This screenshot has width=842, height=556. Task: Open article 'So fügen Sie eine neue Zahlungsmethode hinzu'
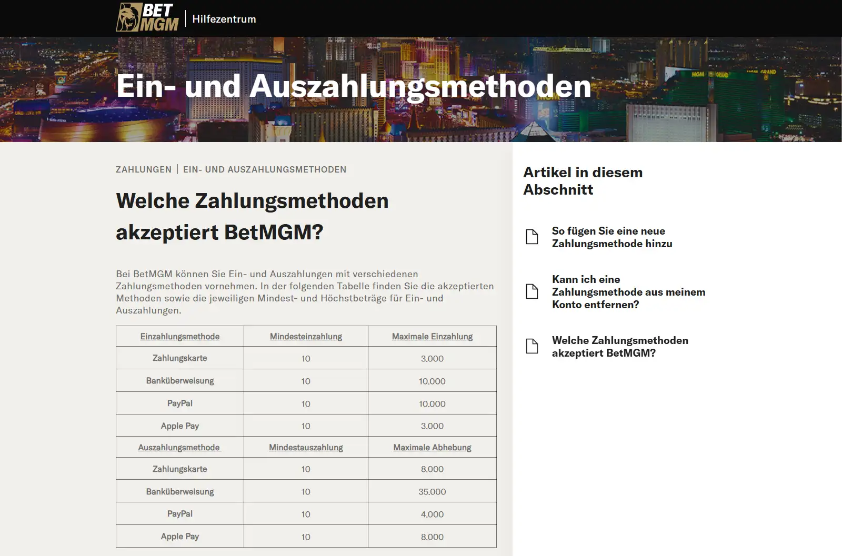pyautogui.click(x=612, y=237)
